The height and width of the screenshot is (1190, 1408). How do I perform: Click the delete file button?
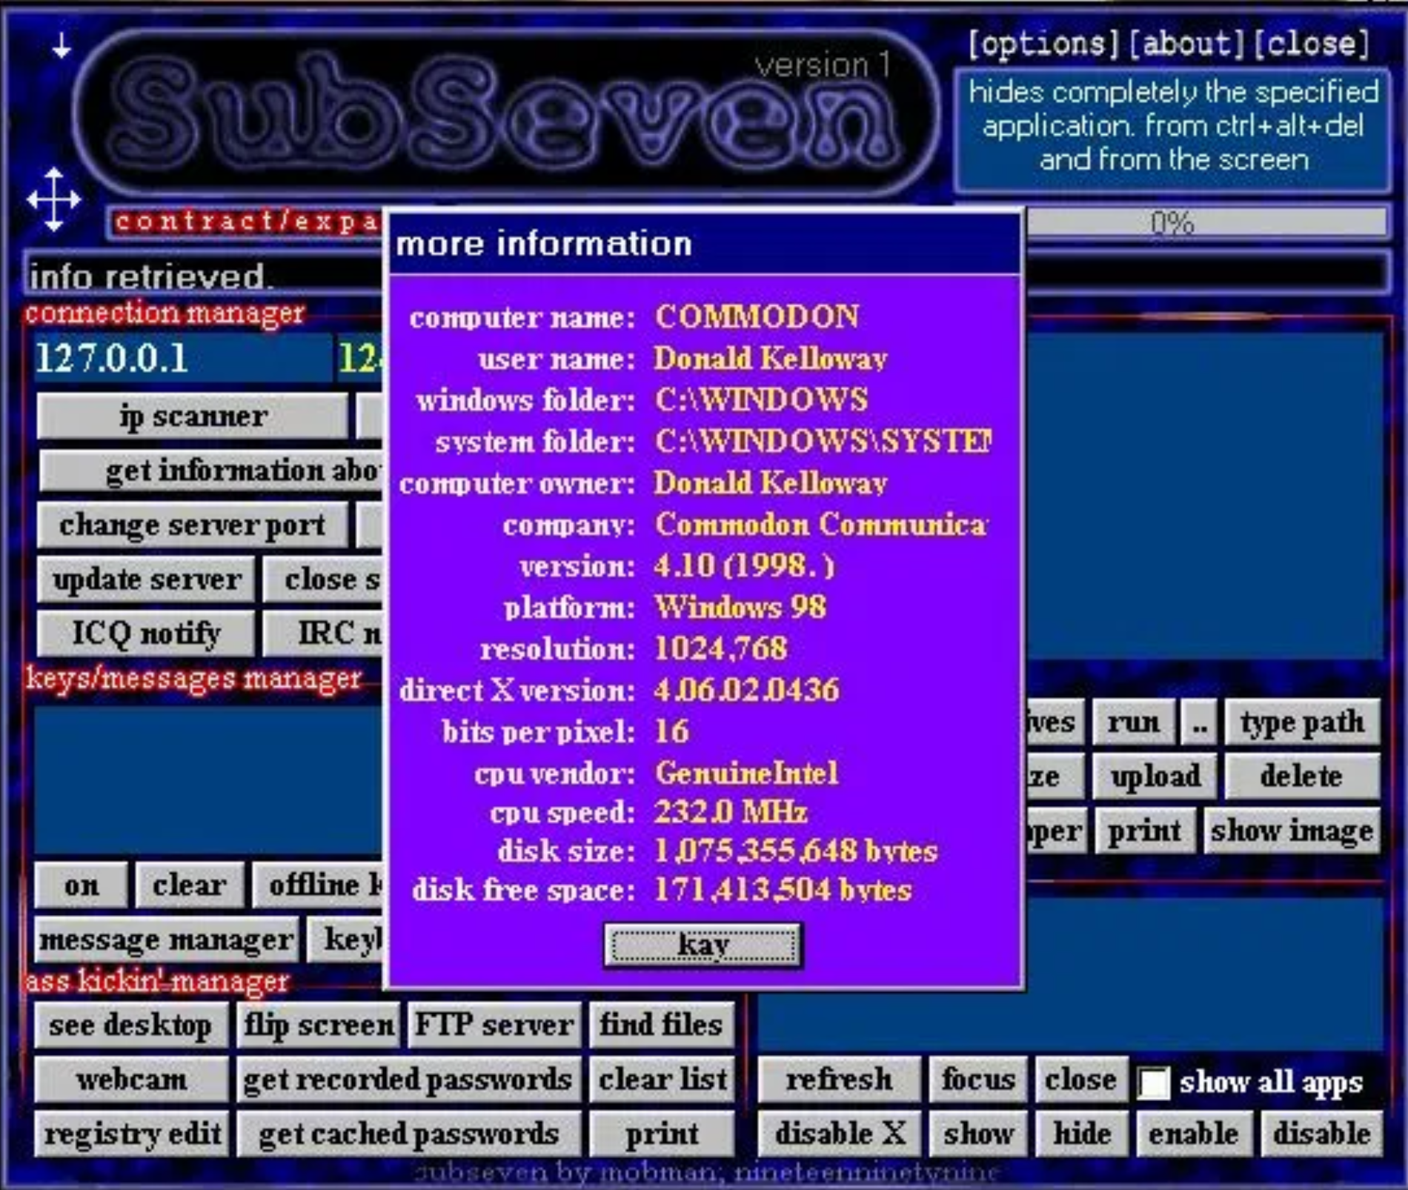1302,776
